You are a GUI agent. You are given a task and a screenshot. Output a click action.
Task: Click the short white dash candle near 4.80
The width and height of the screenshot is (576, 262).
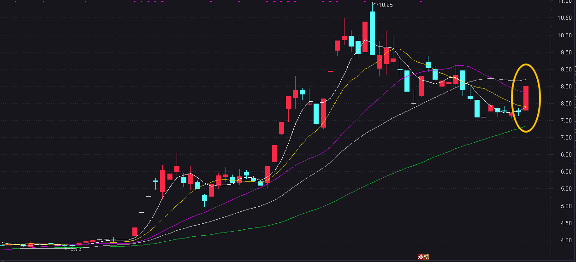pyautogui.click(x=142, y=213)
